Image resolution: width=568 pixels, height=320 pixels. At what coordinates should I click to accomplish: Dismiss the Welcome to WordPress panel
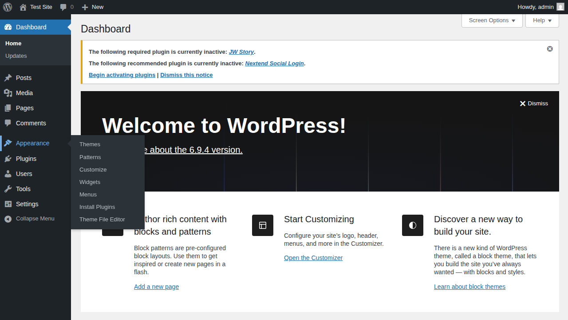[x=534, y=104]
